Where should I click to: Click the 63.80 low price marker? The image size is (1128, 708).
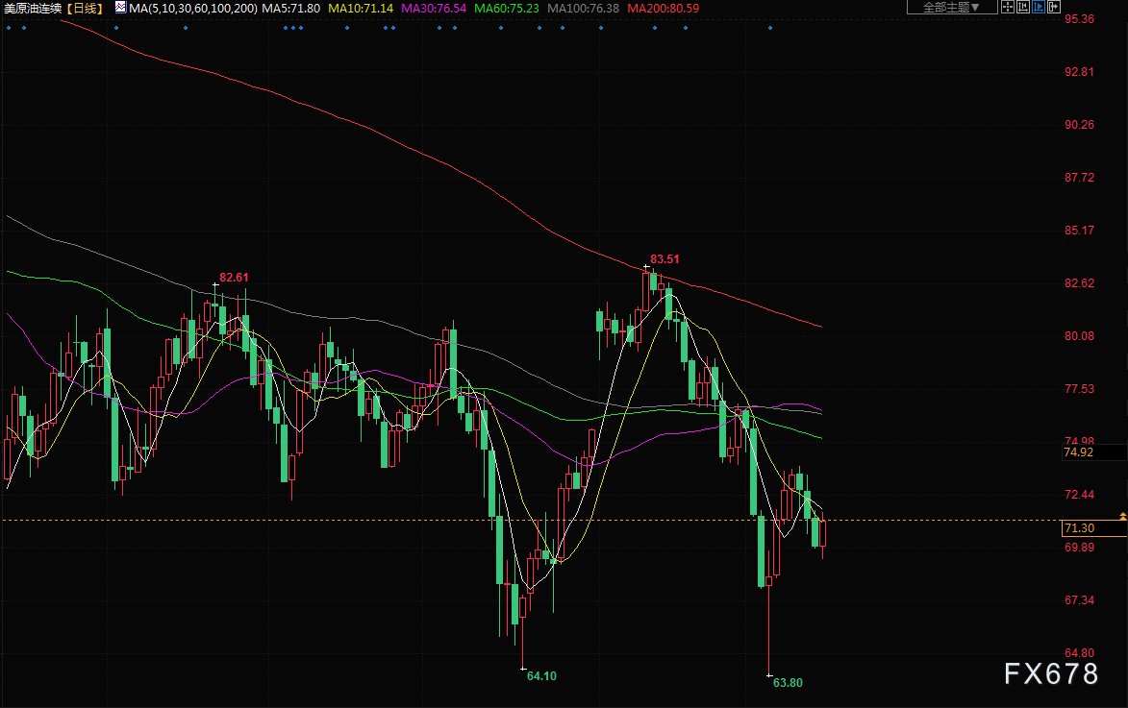point(787,683)
